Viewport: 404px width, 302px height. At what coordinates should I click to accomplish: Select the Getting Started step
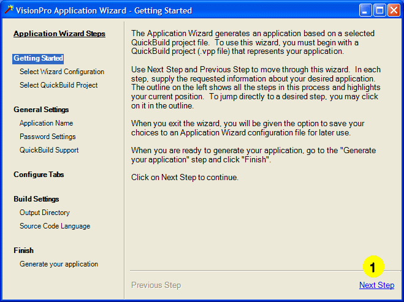point(38,58)
